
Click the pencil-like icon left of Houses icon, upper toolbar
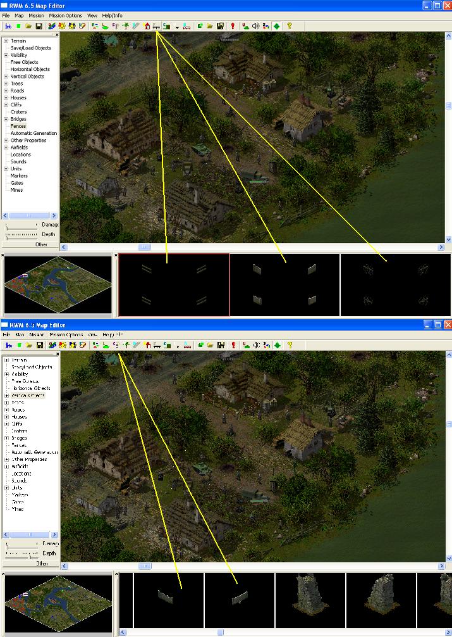coord(136,26)
